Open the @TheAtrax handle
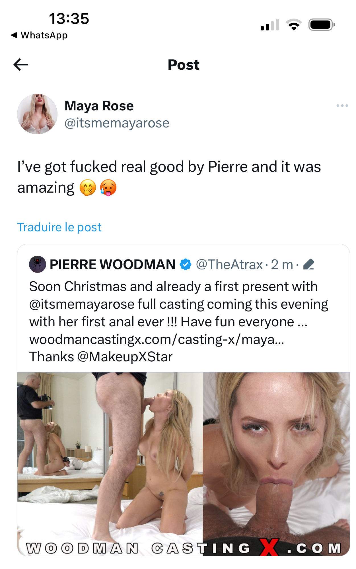 [229, 265]
